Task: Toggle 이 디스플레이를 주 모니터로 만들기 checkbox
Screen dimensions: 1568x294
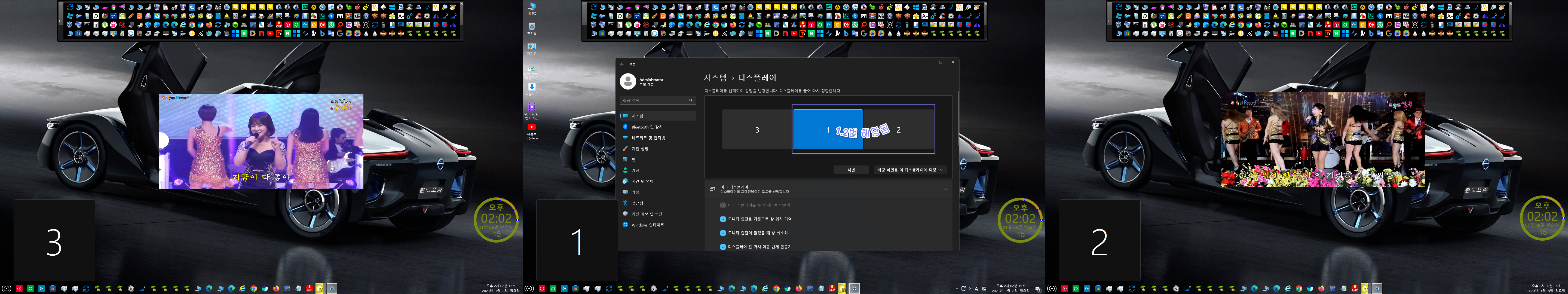Action: tap(722, 205)
